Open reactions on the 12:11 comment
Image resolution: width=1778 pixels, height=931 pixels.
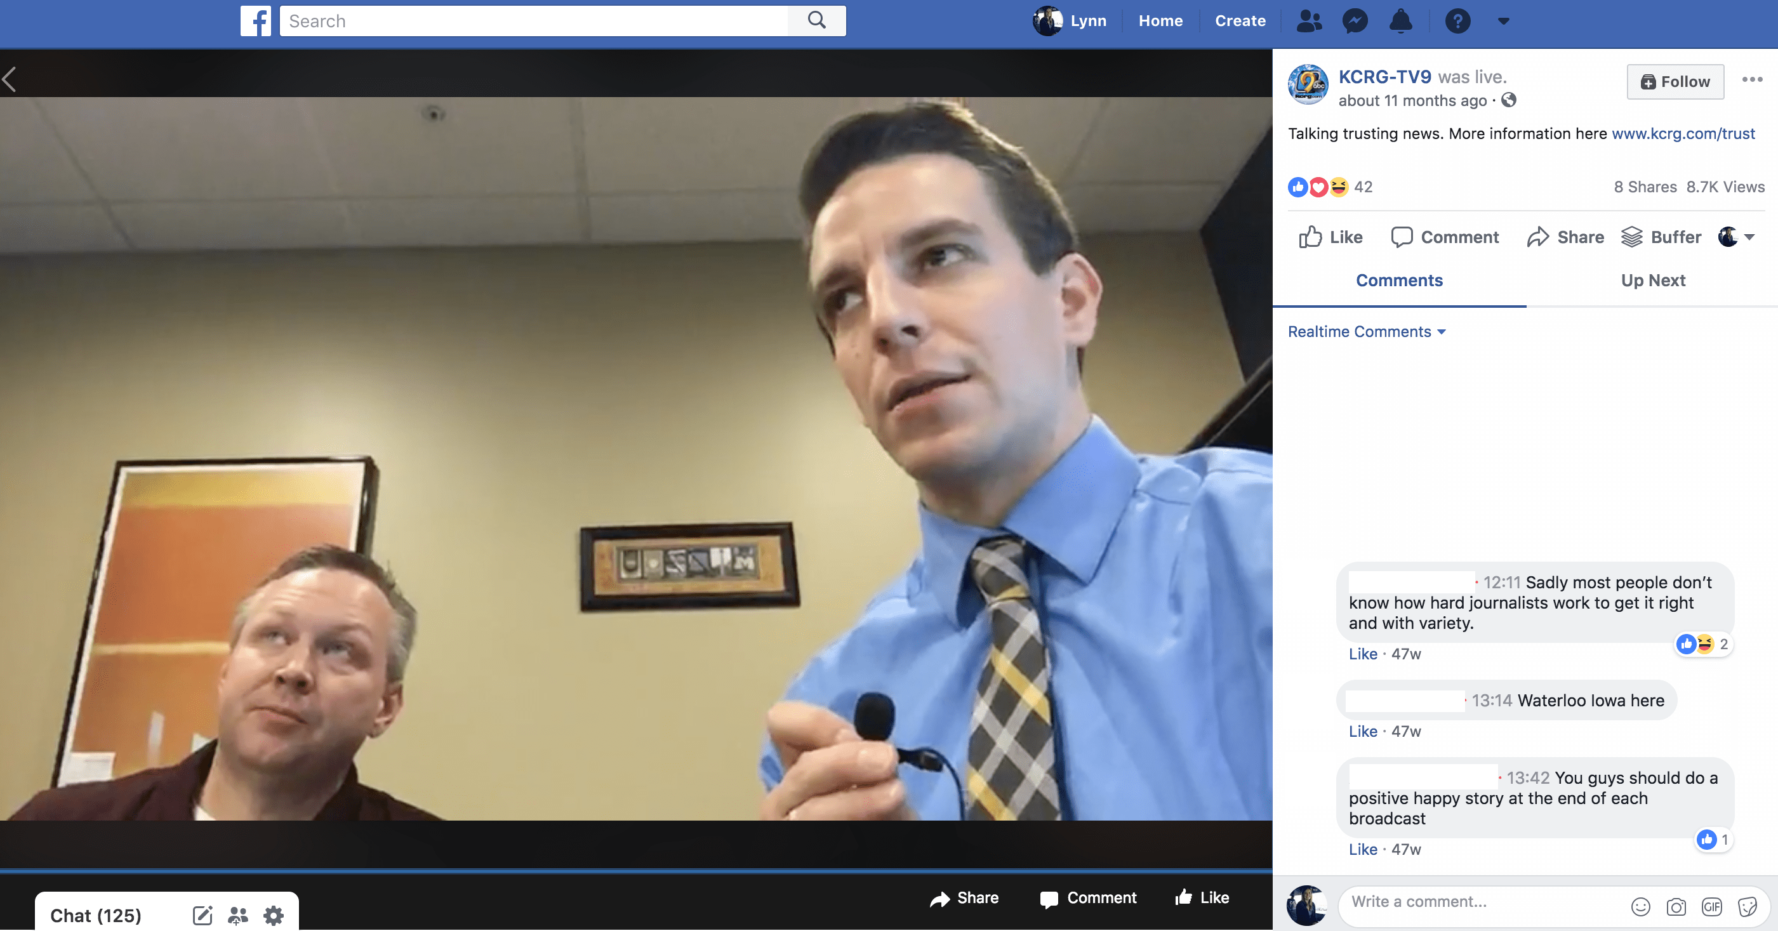pyautogui.click(x=1704, y=644)
